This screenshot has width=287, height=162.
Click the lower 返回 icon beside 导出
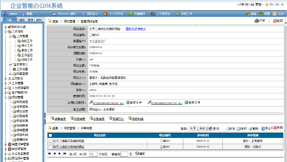pyautogui.click(x=275, y=128)
